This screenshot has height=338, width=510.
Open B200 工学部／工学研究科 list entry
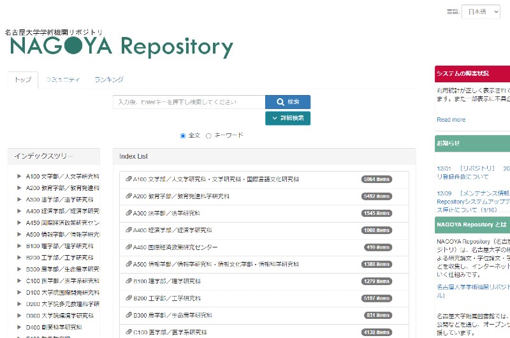[167, 298]
